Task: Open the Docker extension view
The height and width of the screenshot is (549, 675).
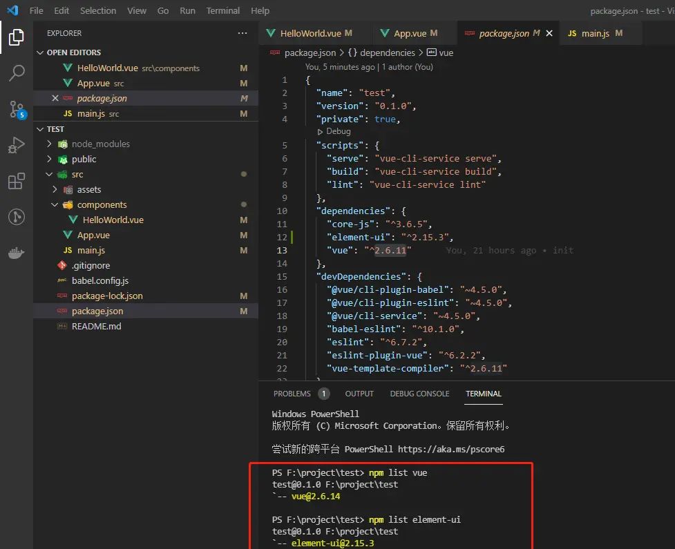Action: (17, 252)
